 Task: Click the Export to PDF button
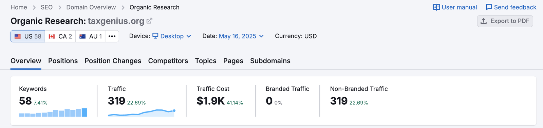(x=505, y=21)
